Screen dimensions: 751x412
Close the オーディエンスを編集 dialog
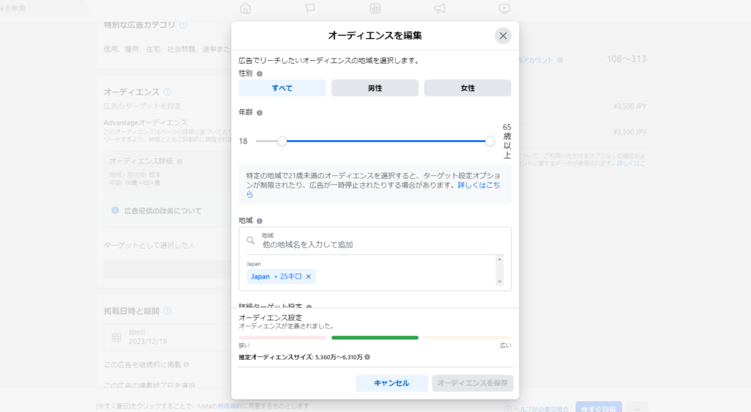click(x=502, y=36)
